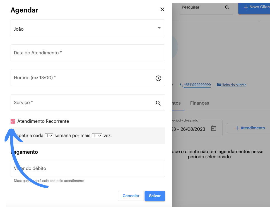Click the Ficha do cliente card icon
This screenshot has height=207, width=270.
(x=219, y=85)
